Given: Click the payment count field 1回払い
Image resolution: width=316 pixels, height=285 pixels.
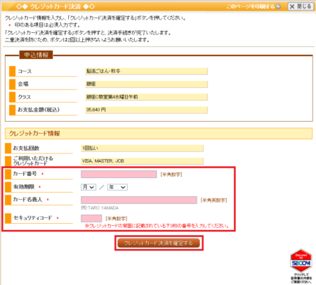Looking at the screenshot, I should (142, 148).
